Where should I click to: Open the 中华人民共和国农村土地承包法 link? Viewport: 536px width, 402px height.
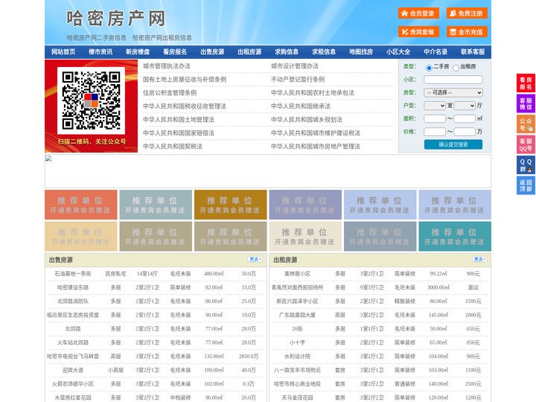pos(313,92)
